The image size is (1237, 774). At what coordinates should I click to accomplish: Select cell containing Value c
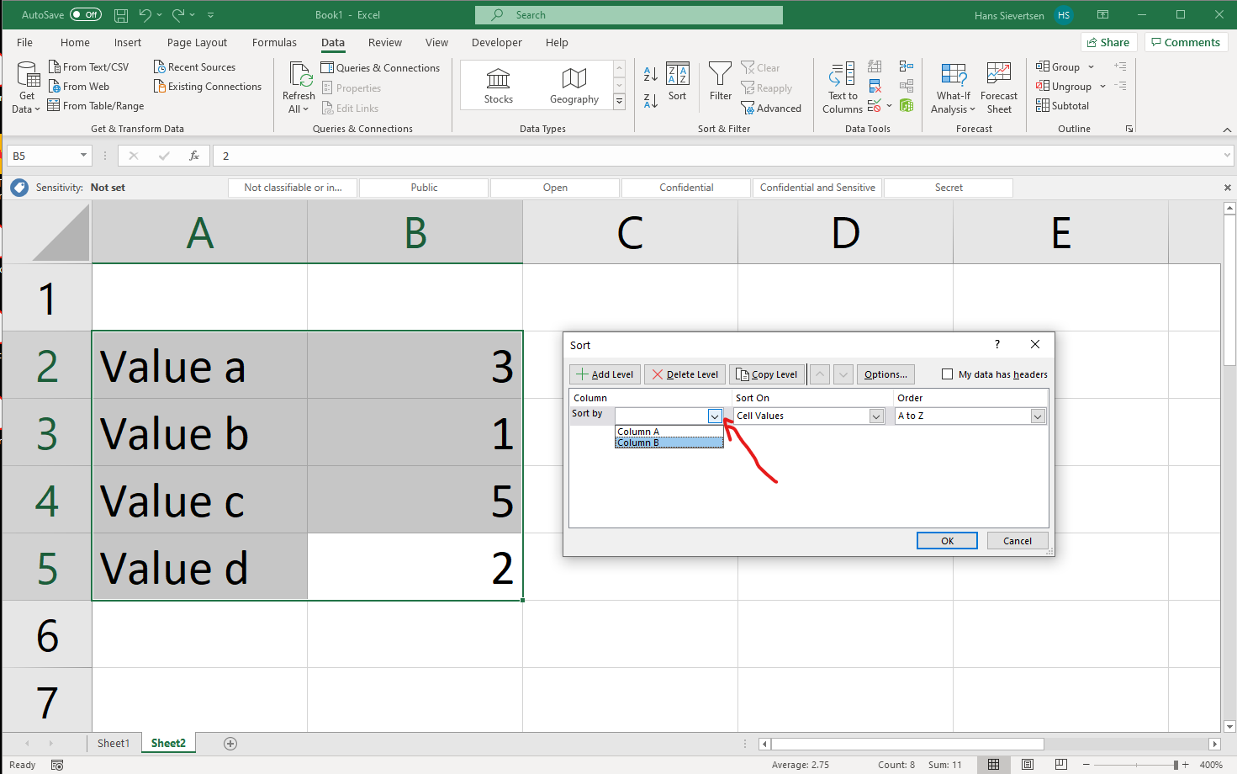click(x=199, y=500)
